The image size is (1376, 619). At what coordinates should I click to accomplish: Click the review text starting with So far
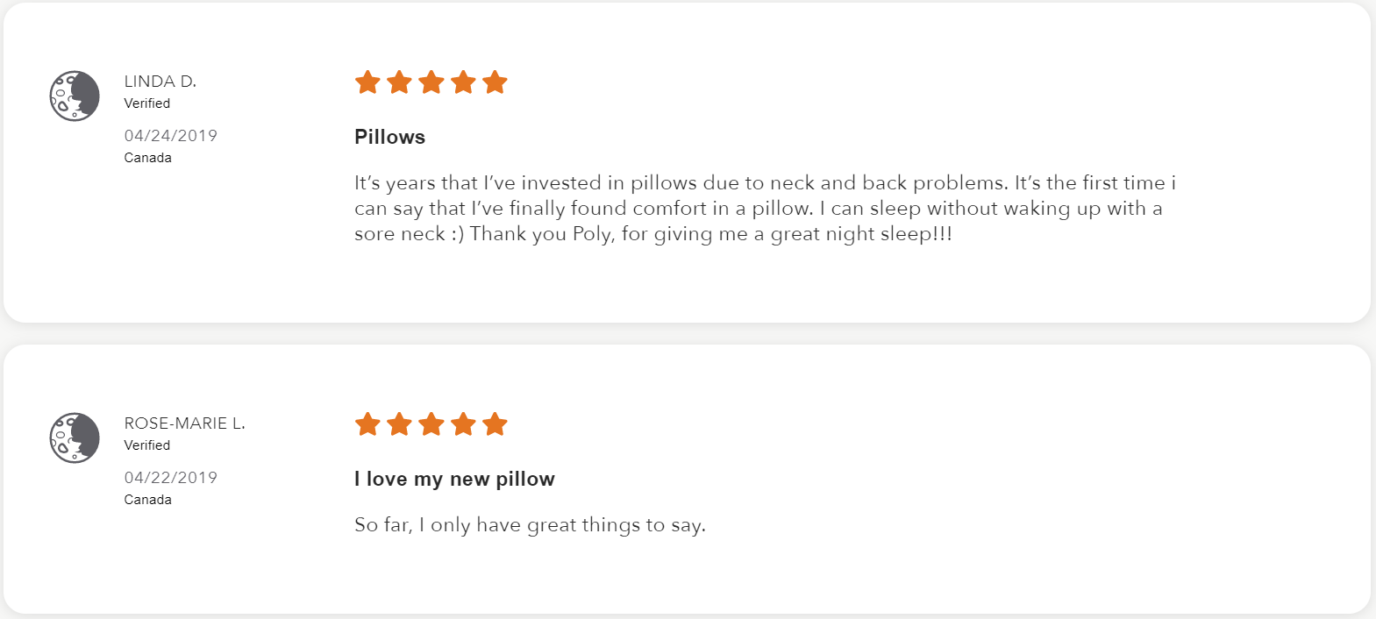[x=530, y=525]
